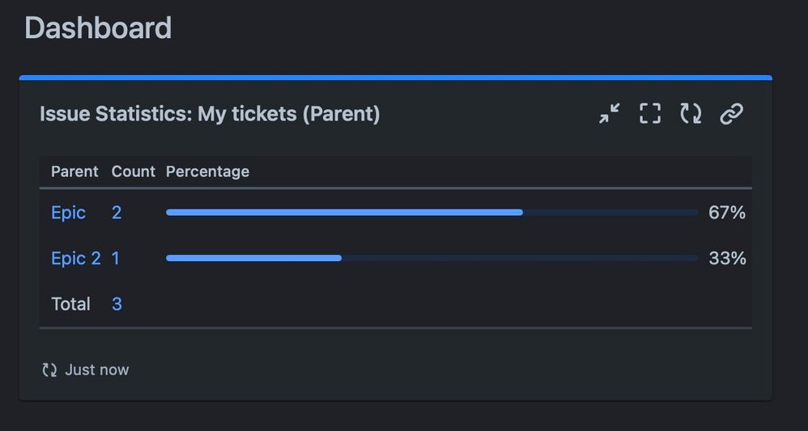Copy link to the gadget
This screenshot has width=808, height=431.
point(731,114)
